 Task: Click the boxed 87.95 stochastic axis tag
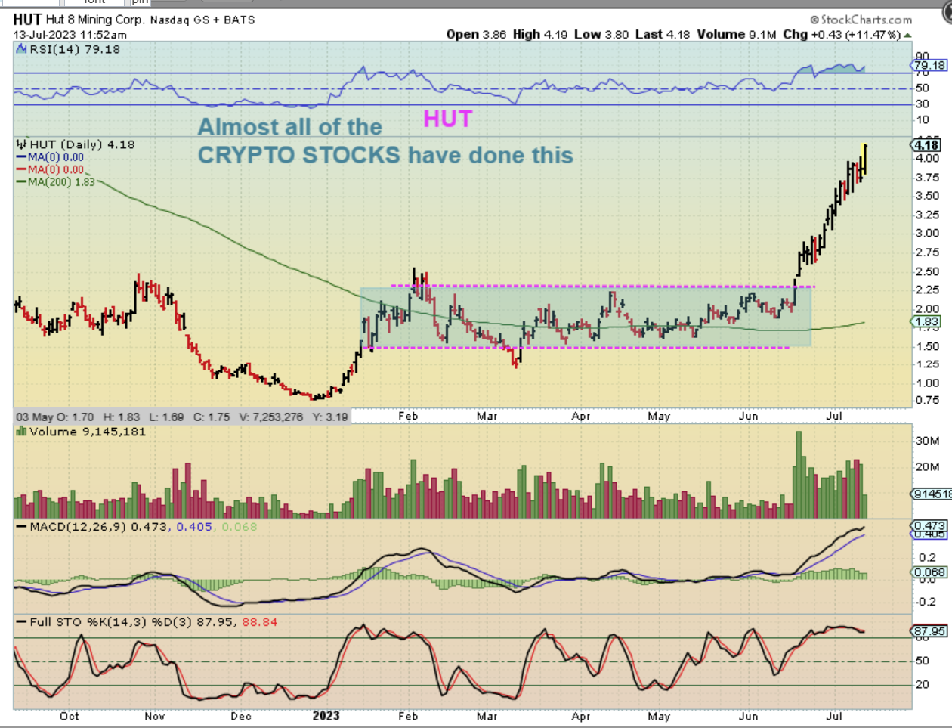click(929, 631)
